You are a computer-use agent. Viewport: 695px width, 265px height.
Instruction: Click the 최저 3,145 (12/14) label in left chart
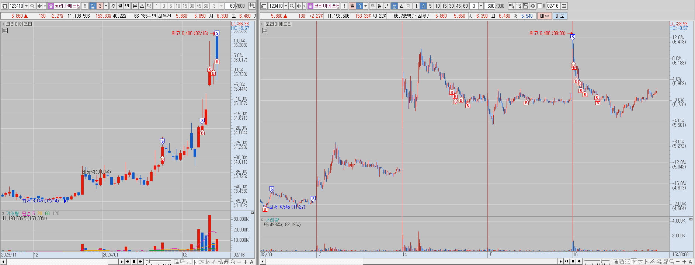[41, 201]
